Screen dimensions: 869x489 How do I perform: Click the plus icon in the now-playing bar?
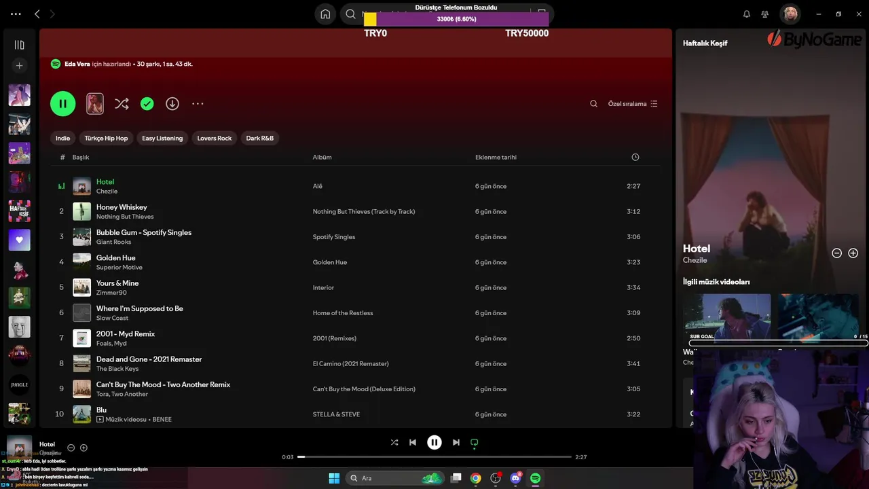coord(84,448)
